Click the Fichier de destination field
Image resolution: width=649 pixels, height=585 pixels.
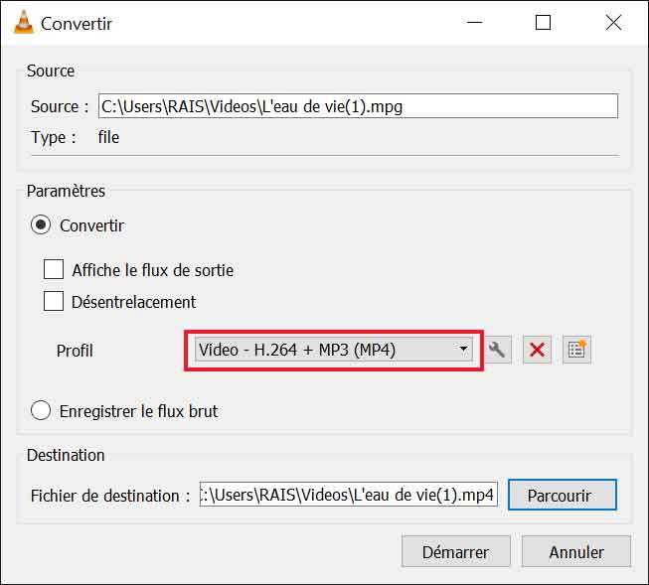(348, 494)
